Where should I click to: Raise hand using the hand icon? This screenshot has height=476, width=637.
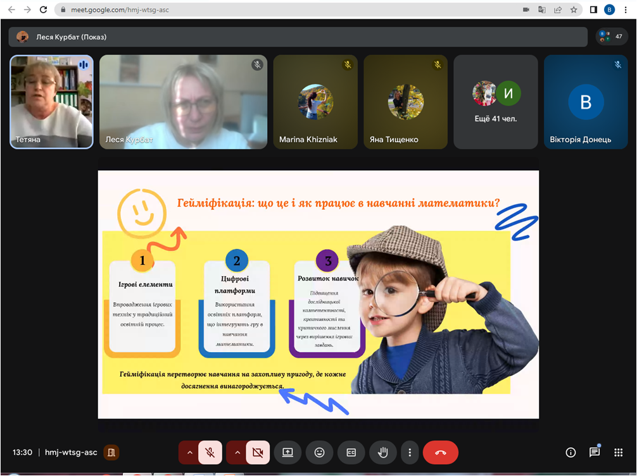click(382, 453)
